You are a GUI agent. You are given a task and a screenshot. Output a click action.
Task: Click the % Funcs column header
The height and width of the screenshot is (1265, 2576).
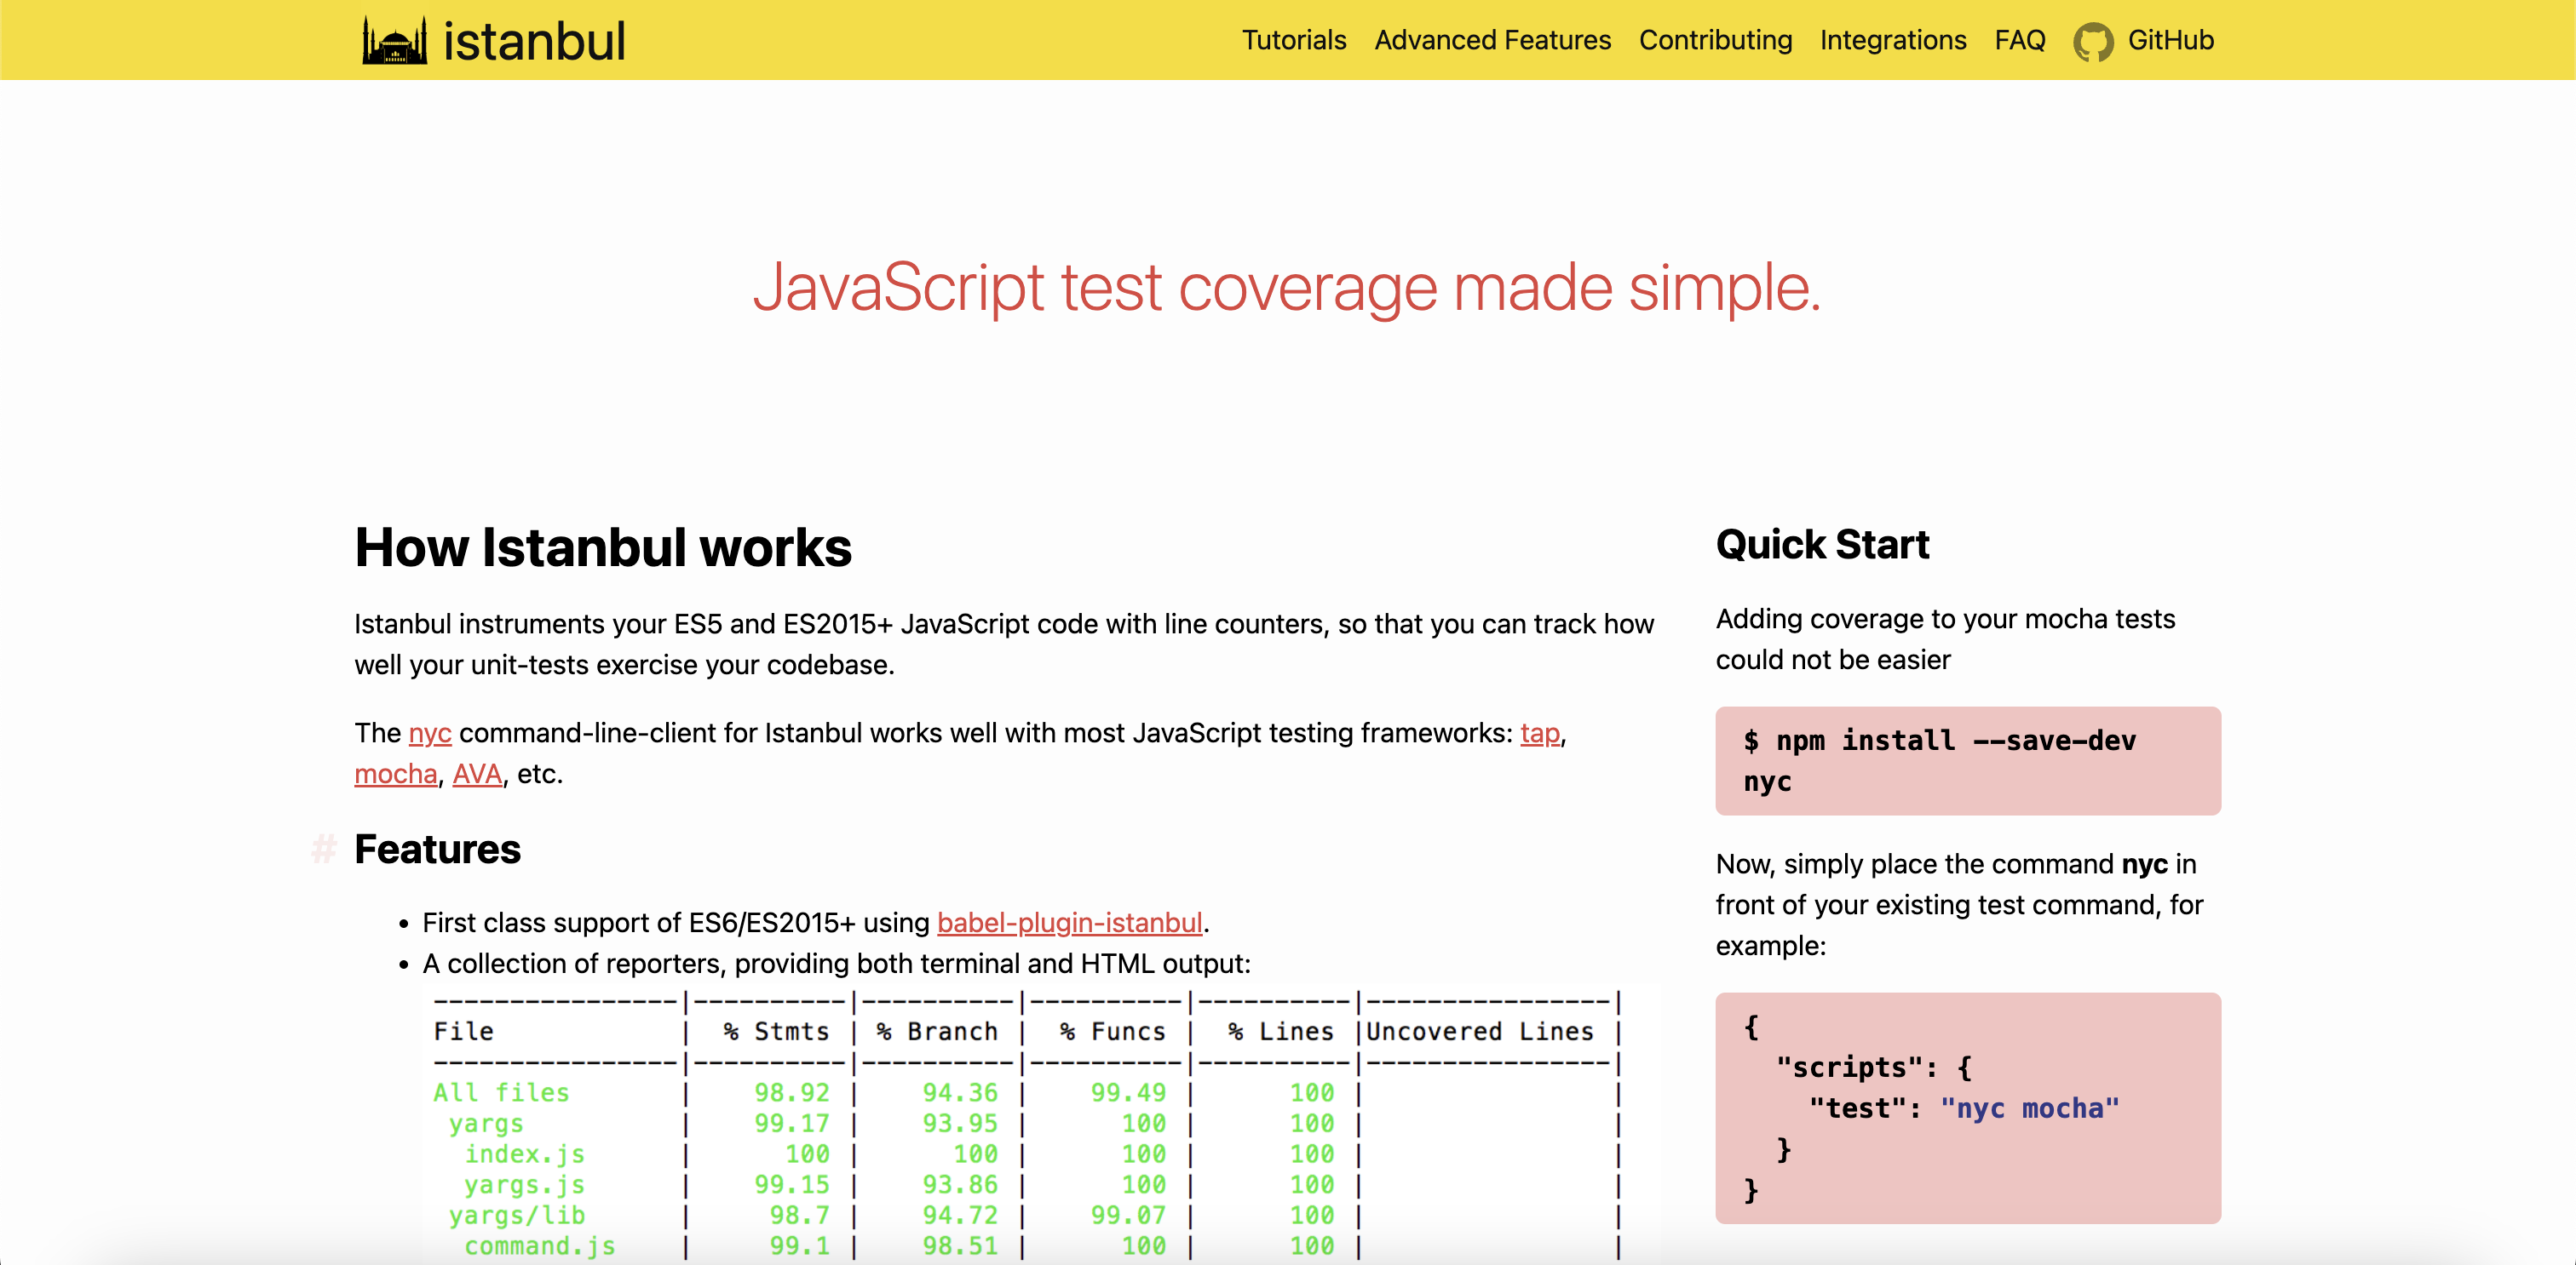pos(1113,1033)
